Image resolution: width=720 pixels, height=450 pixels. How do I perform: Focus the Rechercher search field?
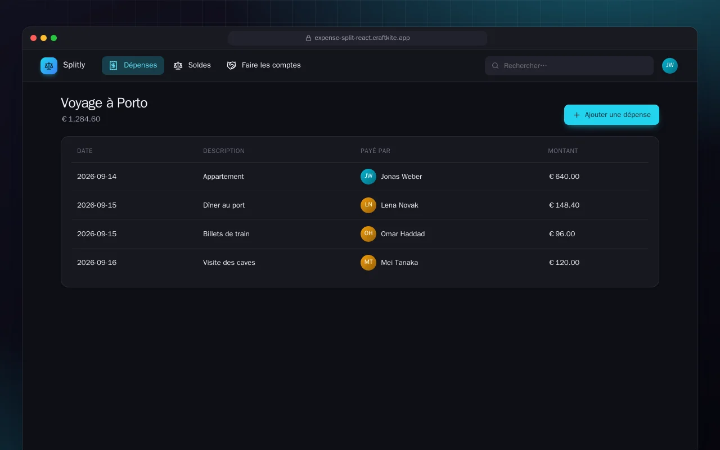click(569, 66)
